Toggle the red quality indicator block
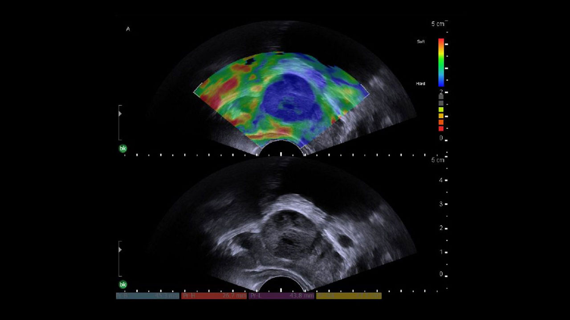This screenshot has height=320, width=570. point(441,128)
